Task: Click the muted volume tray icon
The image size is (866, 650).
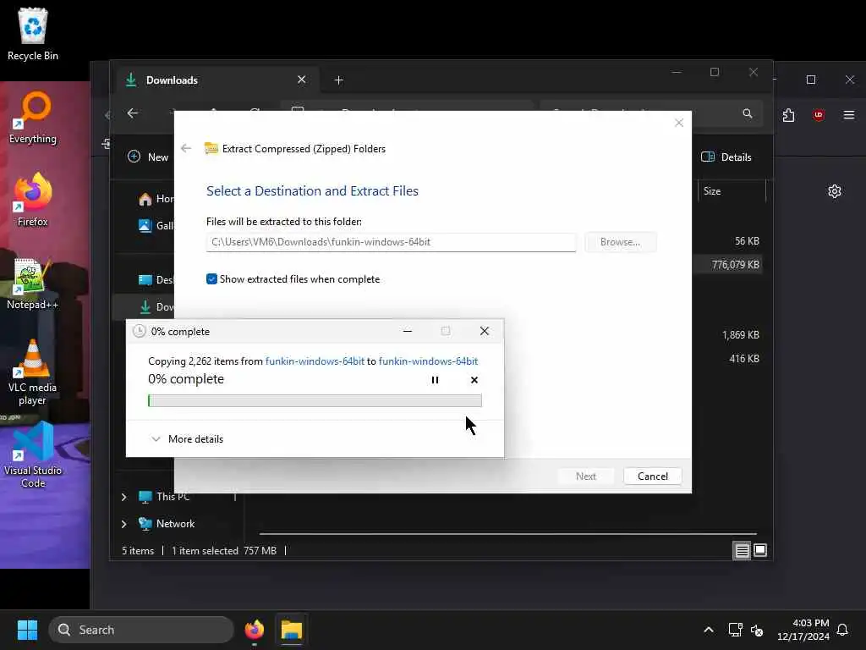Action: (x=757, y=630)
